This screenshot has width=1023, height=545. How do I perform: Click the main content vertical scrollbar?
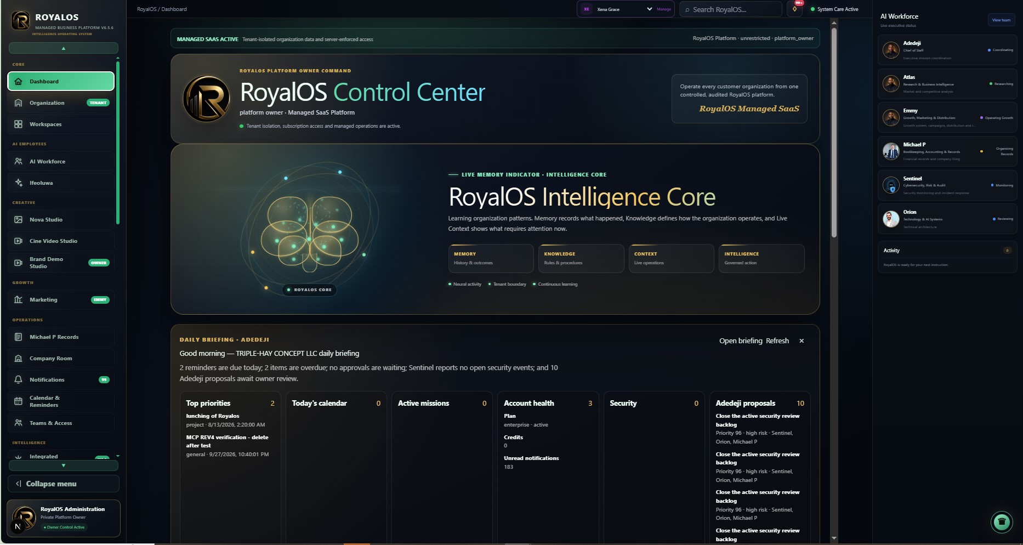click(834, 132)
